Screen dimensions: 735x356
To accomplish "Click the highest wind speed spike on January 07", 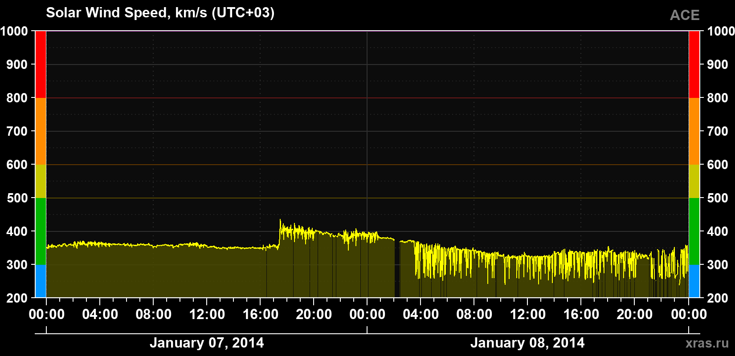I will click(280, 220).
